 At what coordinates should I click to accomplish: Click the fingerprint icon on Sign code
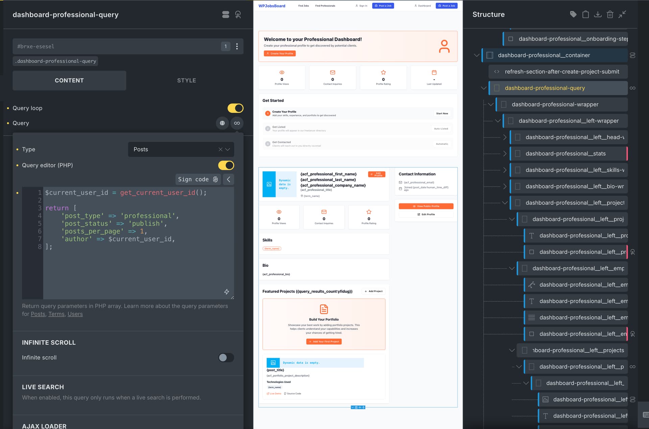[215, 179]
